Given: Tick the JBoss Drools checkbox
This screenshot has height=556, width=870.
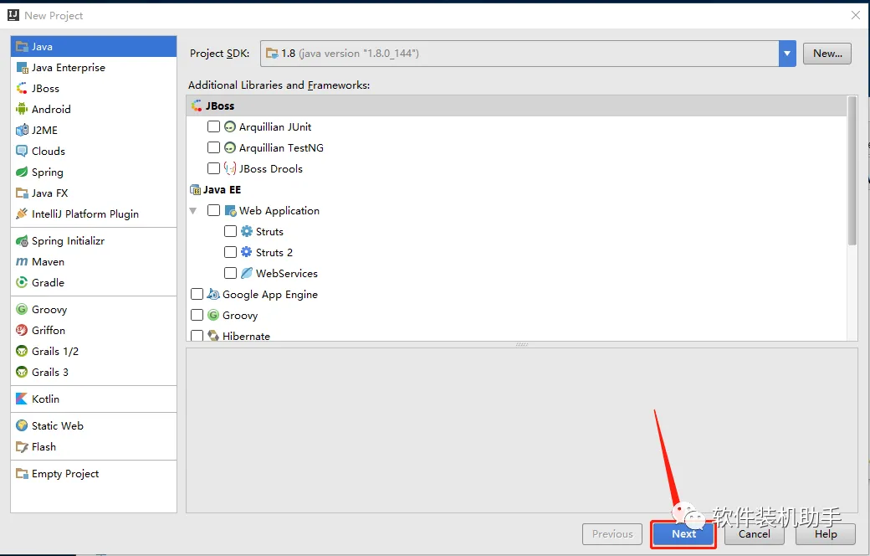Looking at the screenshot, I should [213, 168].
